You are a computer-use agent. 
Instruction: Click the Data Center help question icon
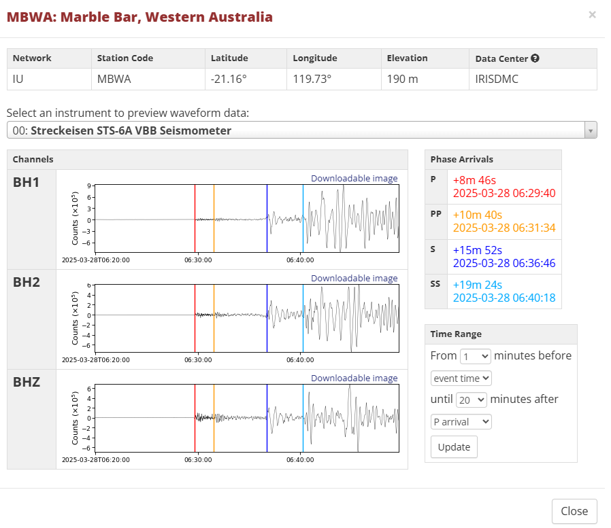click(535, 58)
